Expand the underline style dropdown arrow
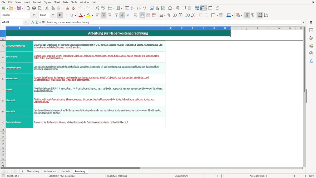Screen dimensions: 316x178 click(75, 15)
